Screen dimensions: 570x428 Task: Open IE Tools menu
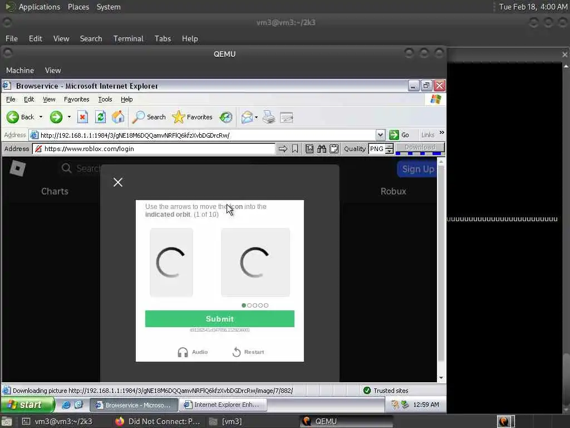click(x=105, y=99)
